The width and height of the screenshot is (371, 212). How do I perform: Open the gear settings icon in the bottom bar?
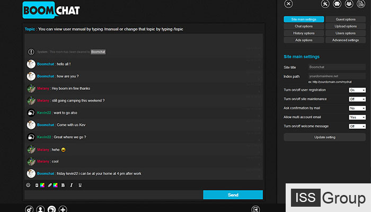tap(29, 209)
